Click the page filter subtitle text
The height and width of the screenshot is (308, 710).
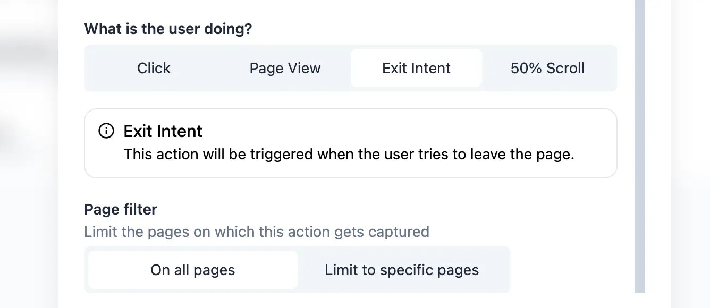point(257,232)
